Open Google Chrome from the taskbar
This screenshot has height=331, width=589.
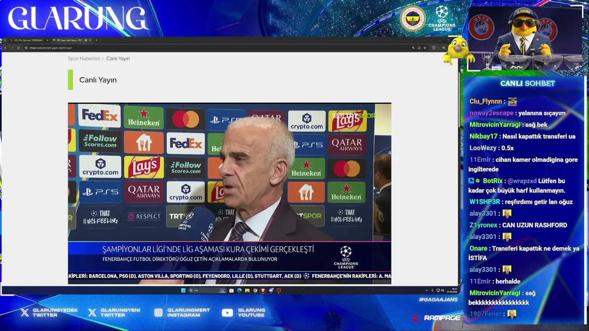(255, 291)
